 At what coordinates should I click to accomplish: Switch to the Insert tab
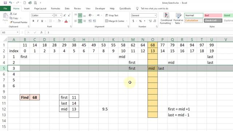click(27, 8)
